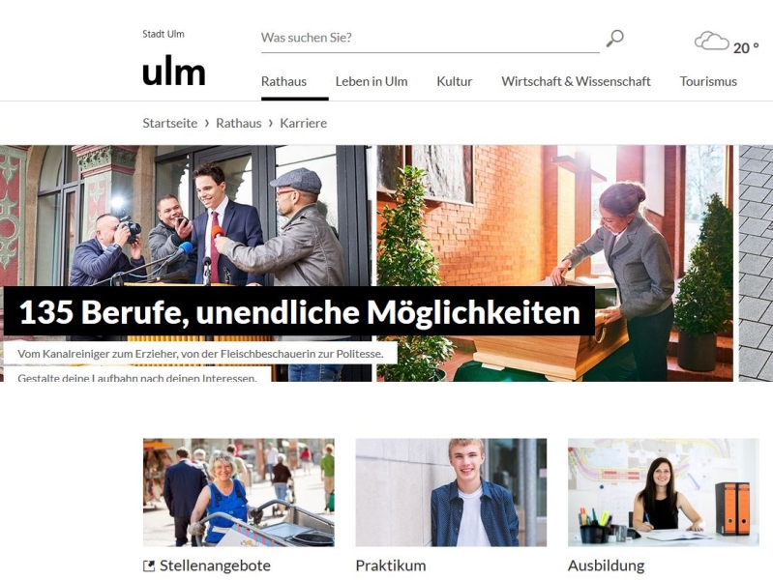Click the external link icon beside Stellenangebote

point(148,565)
